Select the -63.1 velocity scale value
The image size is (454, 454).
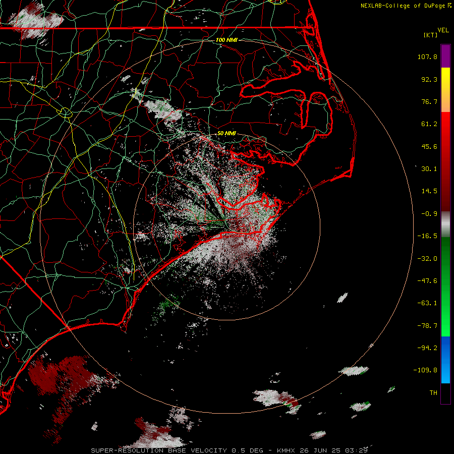pos(427,303)
